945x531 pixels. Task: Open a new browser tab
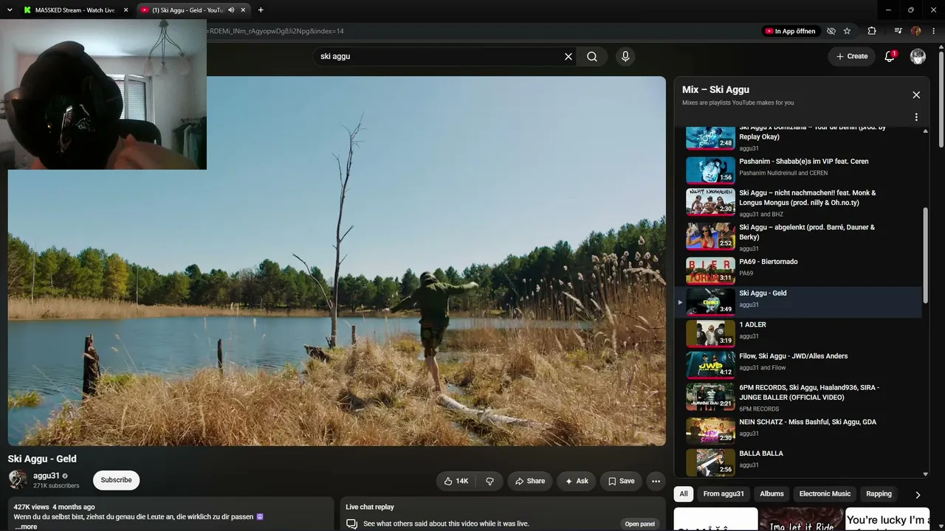[261, 10]
